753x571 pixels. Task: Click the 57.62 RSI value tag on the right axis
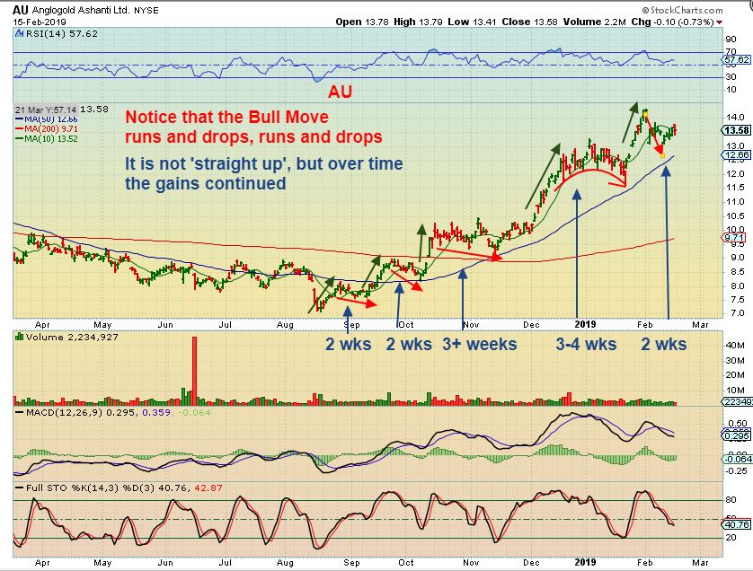(737, 60)
